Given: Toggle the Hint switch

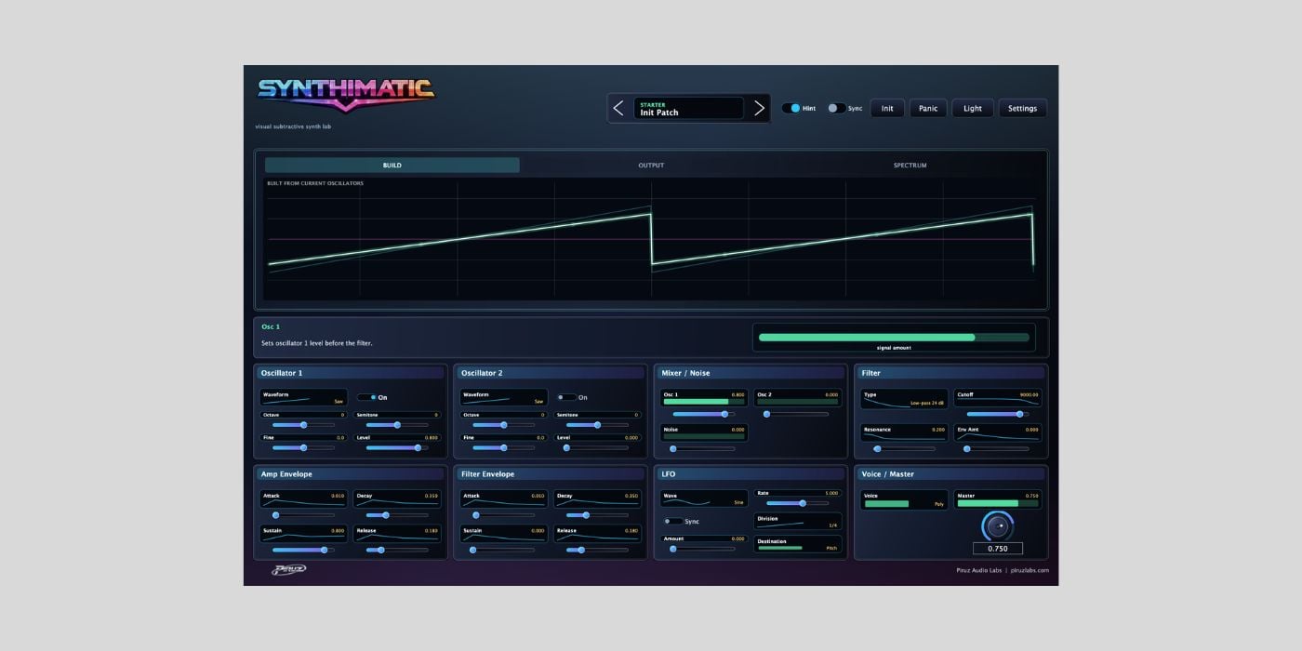Looking at the screenshot, I should coord(790,108).
